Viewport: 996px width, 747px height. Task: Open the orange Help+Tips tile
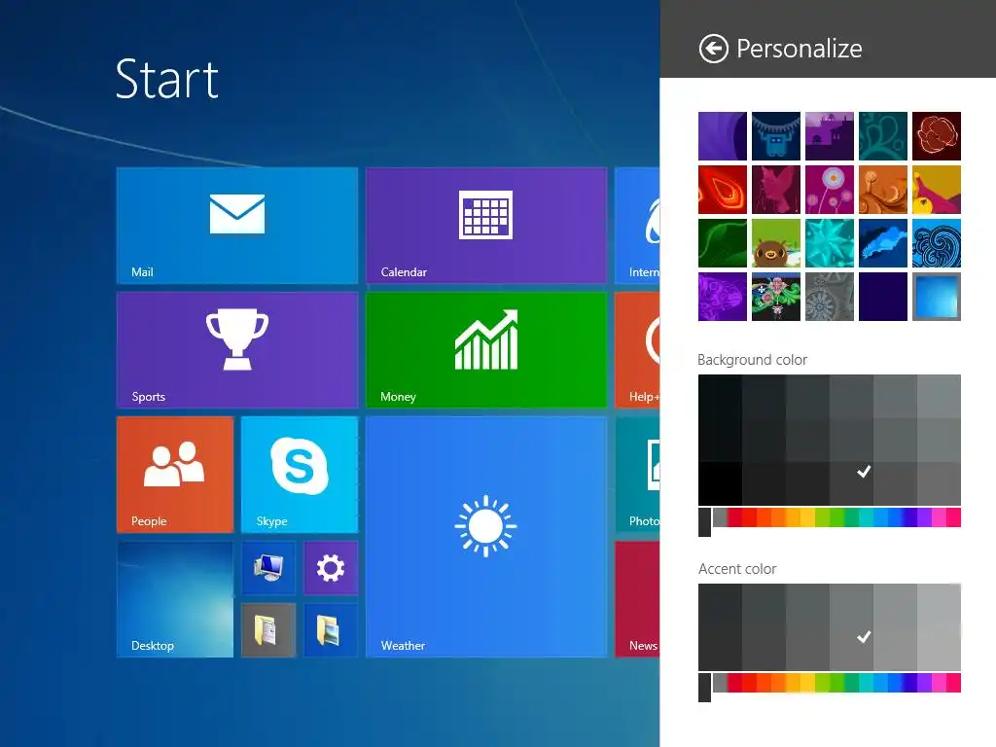pyautogui.click(x=637, y=350)
